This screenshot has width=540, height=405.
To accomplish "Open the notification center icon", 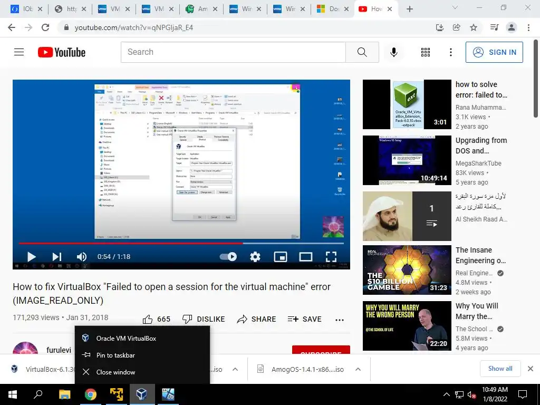I will click(x=523, y=394).
